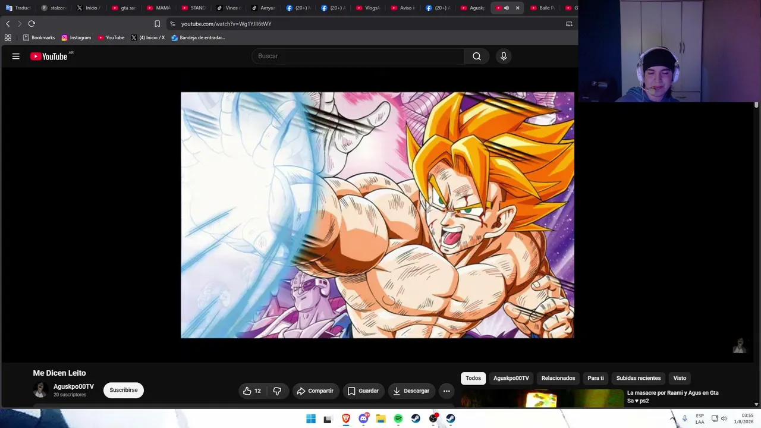761x428 pixels.
Task: Switch to the Traduct browser tab
Action: click(18, 8)
